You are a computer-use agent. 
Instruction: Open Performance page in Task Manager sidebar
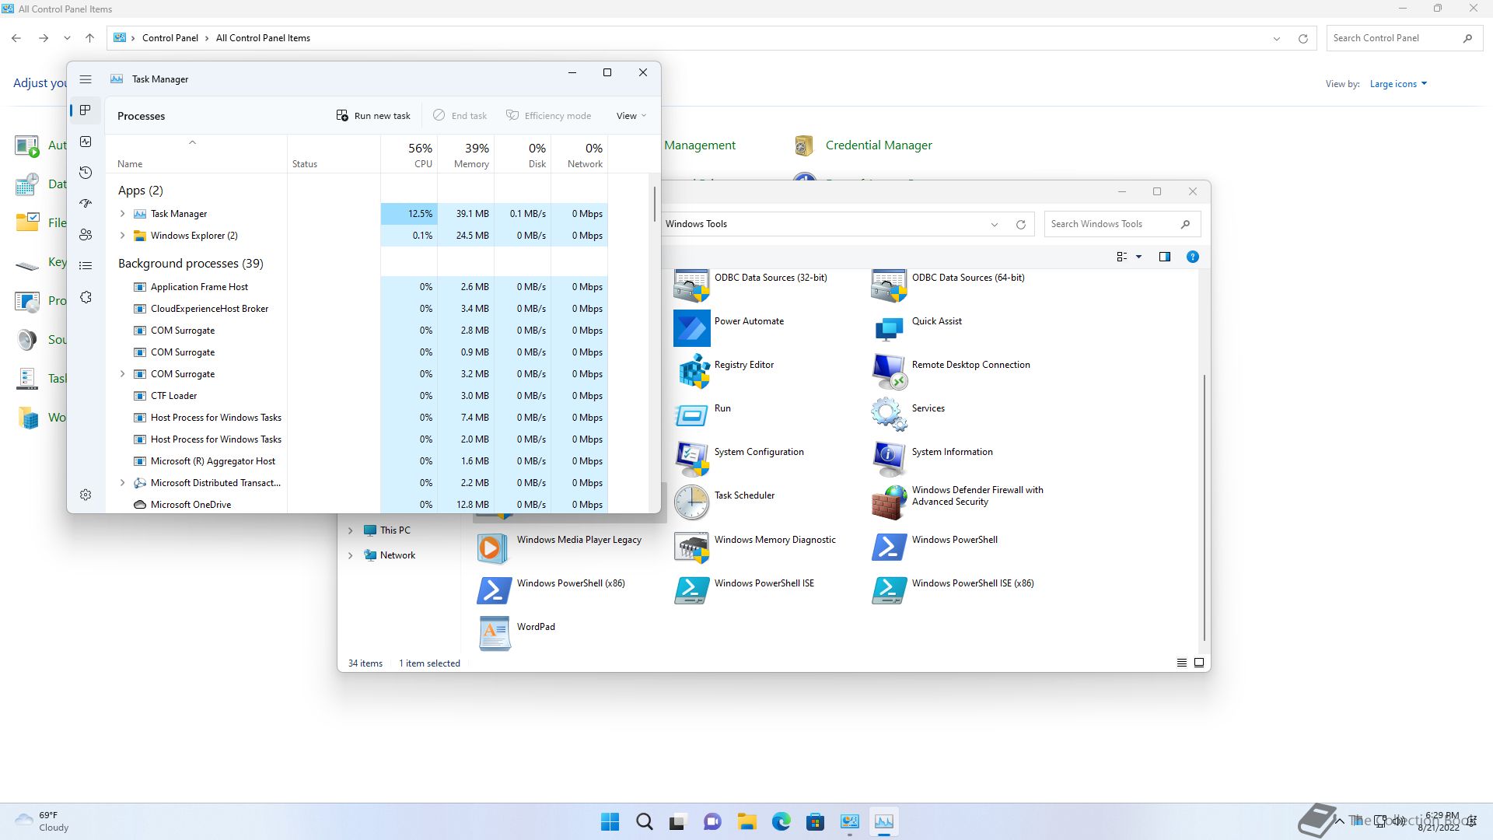point(86,142)
